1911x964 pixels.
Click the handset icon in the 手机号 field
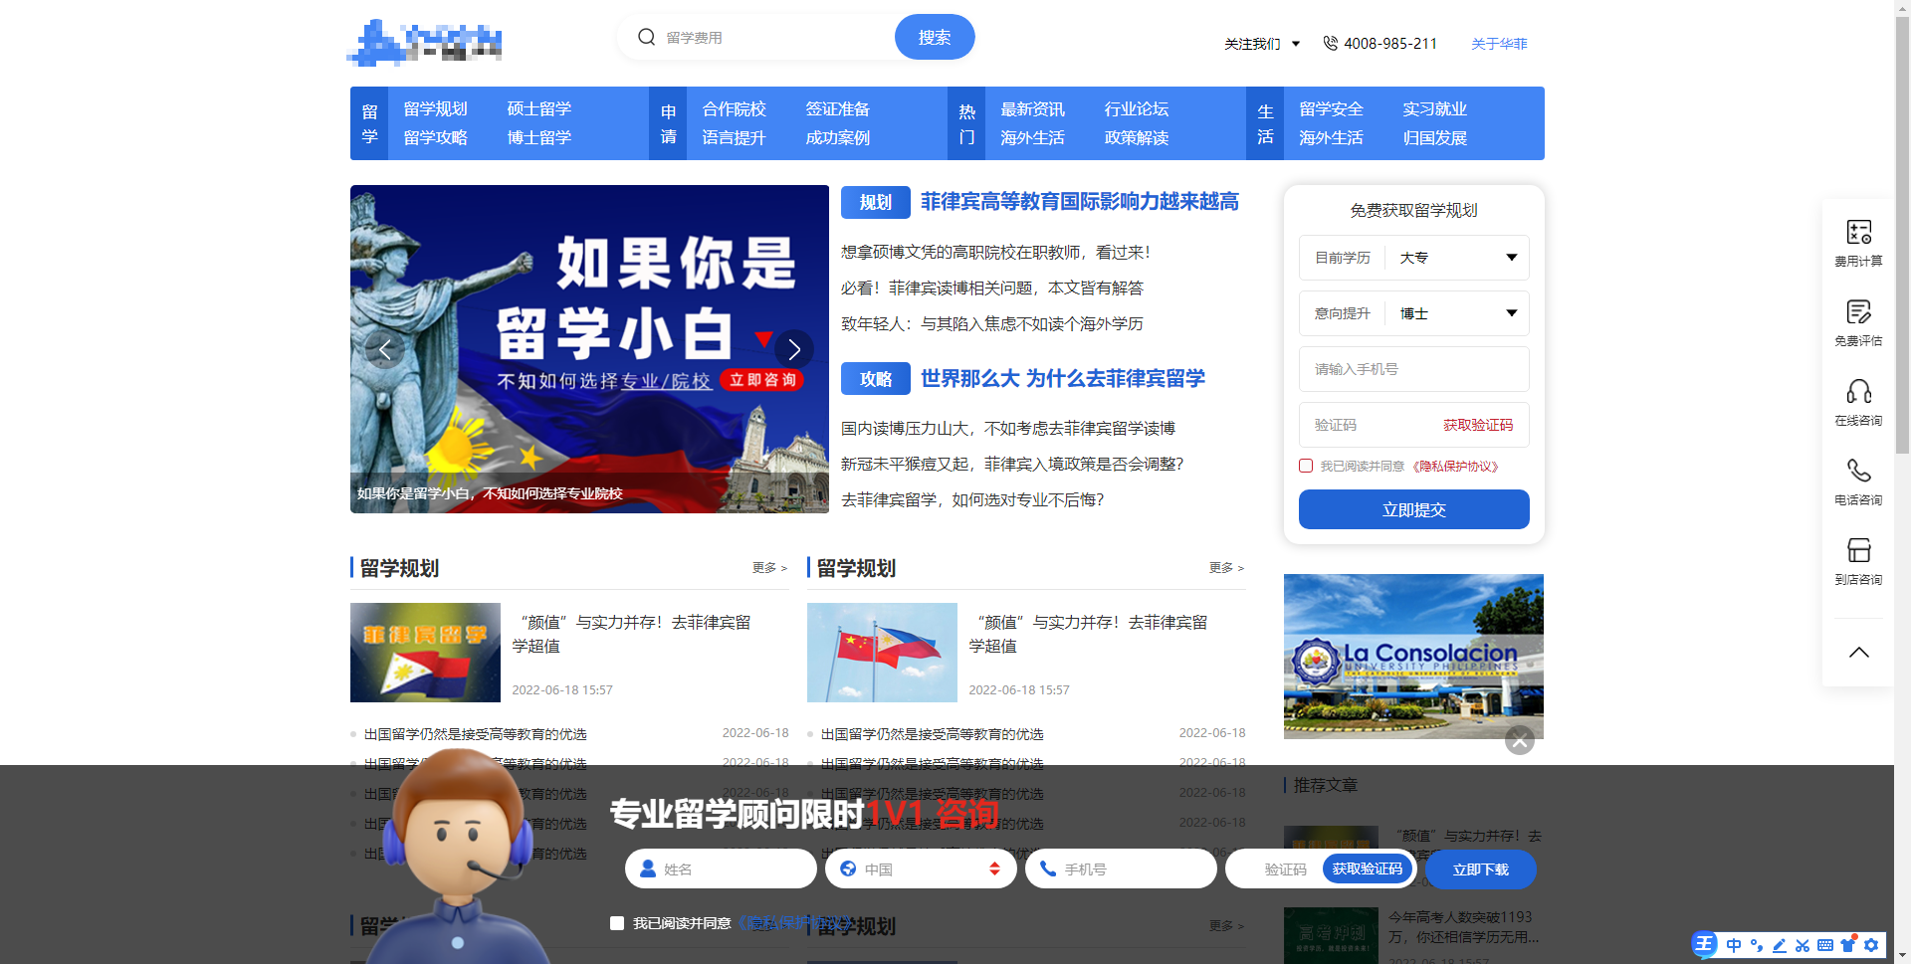click(1048, 868)
